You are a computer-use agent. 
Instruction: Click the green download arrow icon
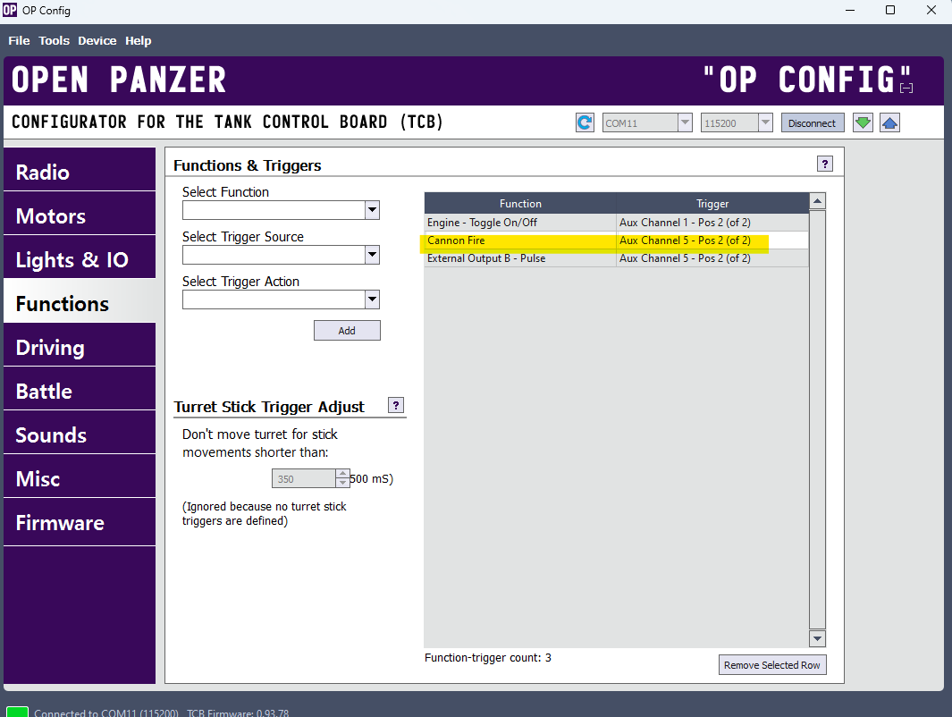pyautogui.click(x=862, y=122)
